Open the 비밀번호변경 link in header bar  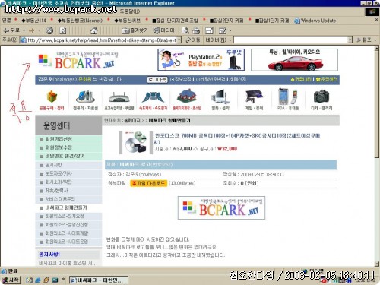[211, 80]
